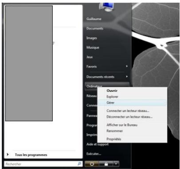The image size is (180, 169).
Task: Select Gérer in context menu
Action: 110,102
